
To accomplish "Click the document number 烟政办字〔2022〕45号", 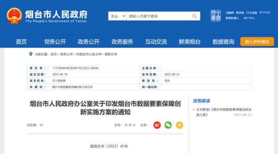I will [109, 146].
